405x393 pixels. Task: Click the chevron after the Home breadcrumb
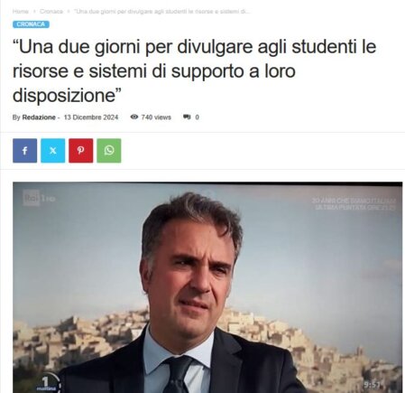[x=34, y=11]
